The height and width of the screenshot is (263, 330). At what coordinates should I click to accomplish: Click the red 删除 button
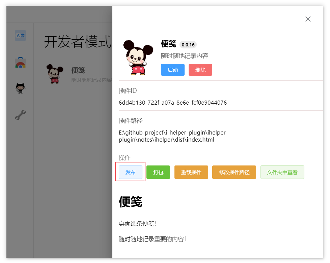[200, 70]
